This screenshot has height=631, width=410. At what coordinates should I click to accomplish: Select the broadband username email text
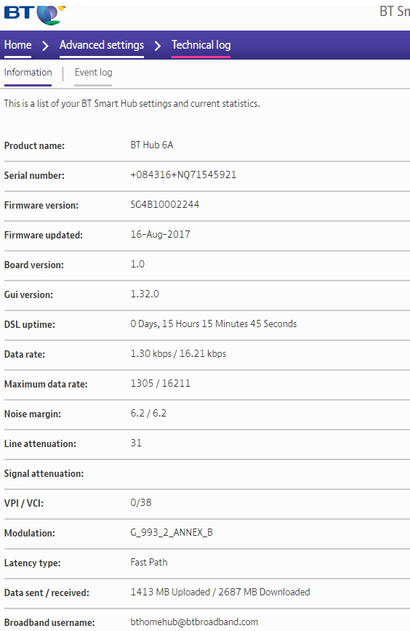(194, 622)
